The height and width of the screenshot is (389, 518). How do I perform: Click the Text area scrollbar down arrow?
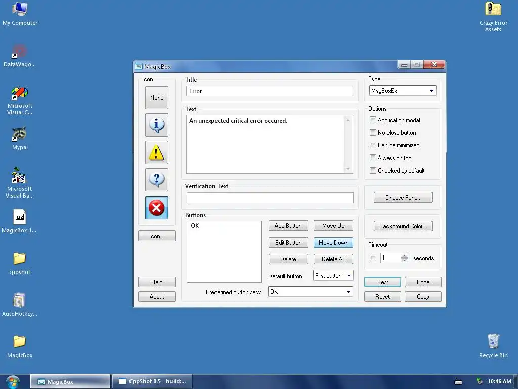click(348, 169)
